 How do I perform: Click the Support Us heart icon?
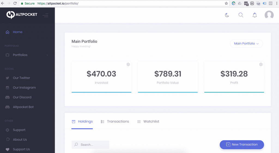pyautogui.click(x=7, y=149)
